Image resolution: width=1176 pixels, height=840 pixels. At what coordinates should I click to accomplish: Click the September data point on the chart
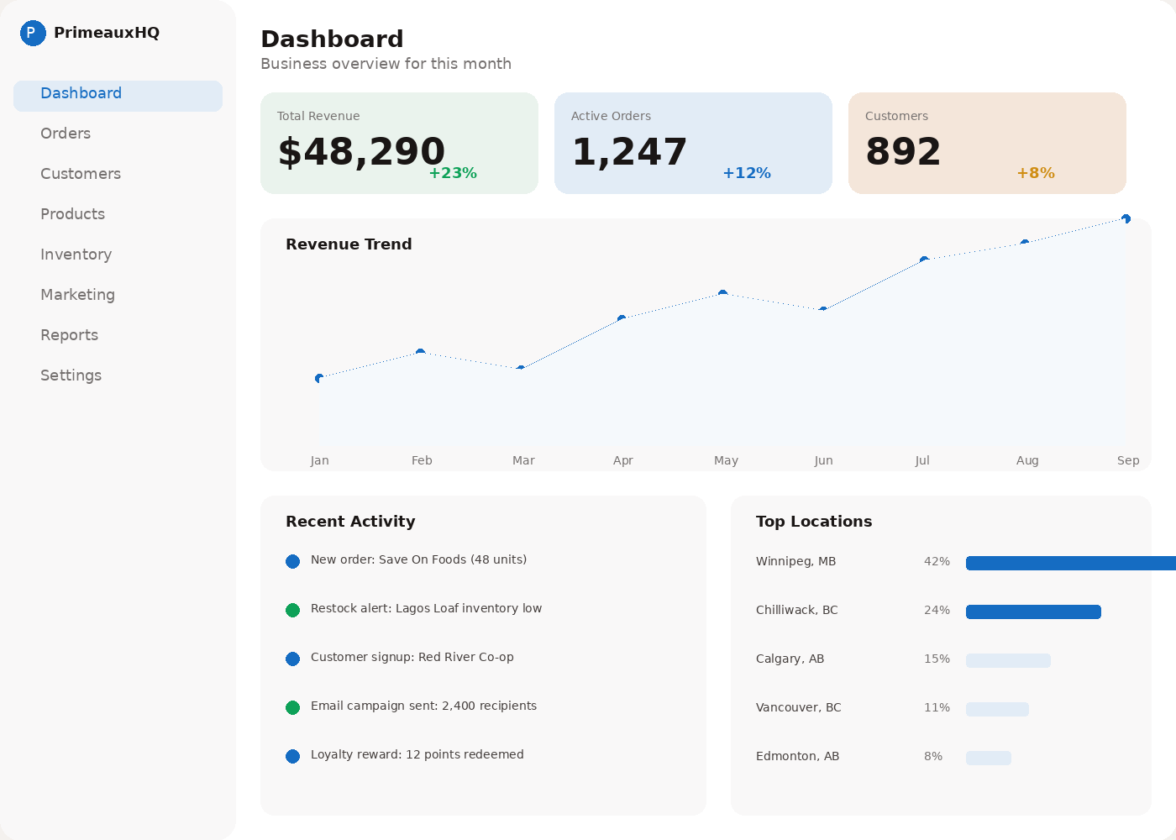coord(1126,218)
